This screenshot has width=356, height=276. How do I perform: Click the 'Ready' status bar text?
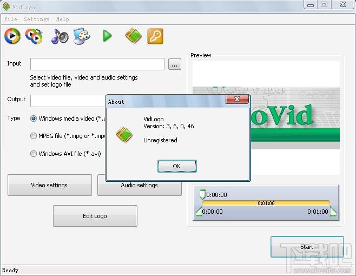[x=10, y=271]
